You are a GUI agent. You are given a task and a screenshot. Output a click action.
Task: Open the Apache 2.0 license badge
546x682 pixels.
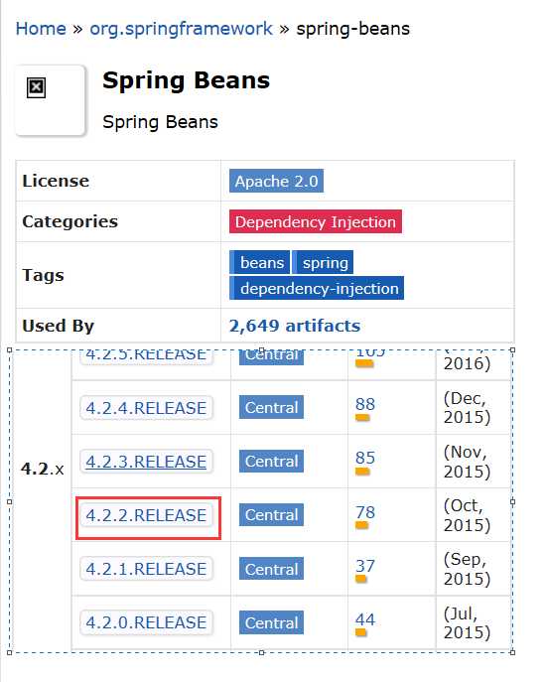(276, 181)
